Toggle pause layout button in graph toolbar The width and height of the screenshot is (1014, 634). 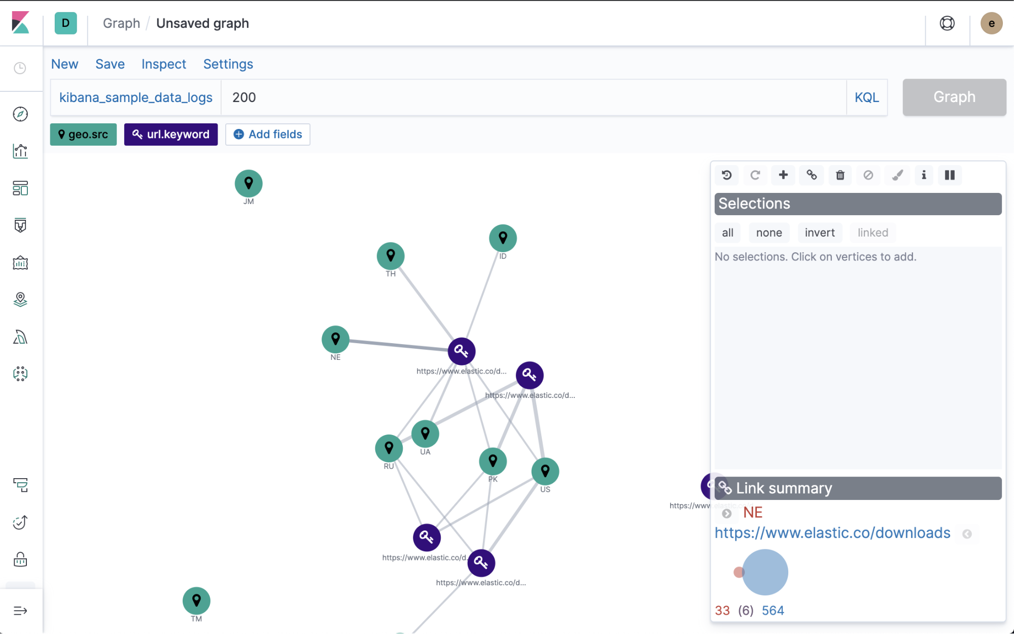(950, 175)
